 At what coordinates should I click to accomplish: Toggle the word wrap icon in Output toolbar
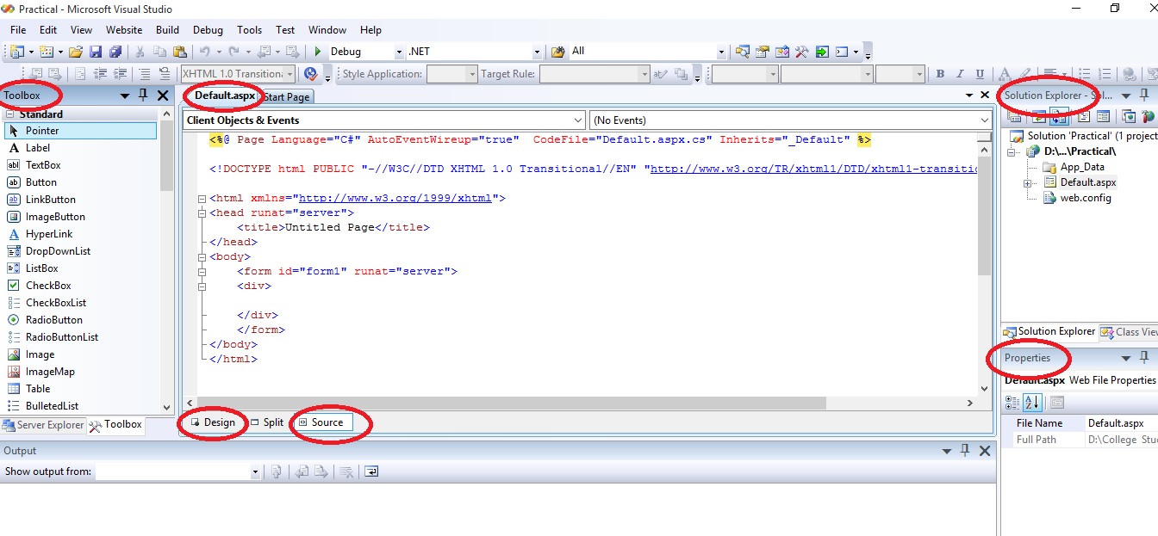(x=371, y=471)
